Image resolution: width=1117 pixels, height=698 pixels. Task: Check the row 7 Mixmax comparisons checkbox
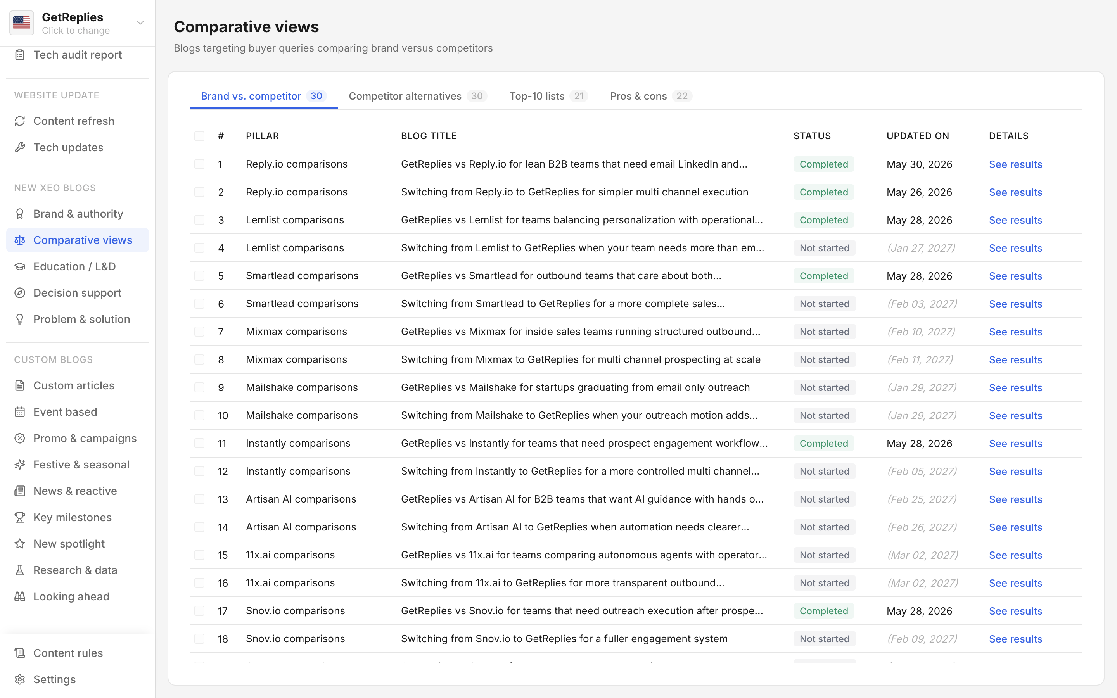(199, 332)
